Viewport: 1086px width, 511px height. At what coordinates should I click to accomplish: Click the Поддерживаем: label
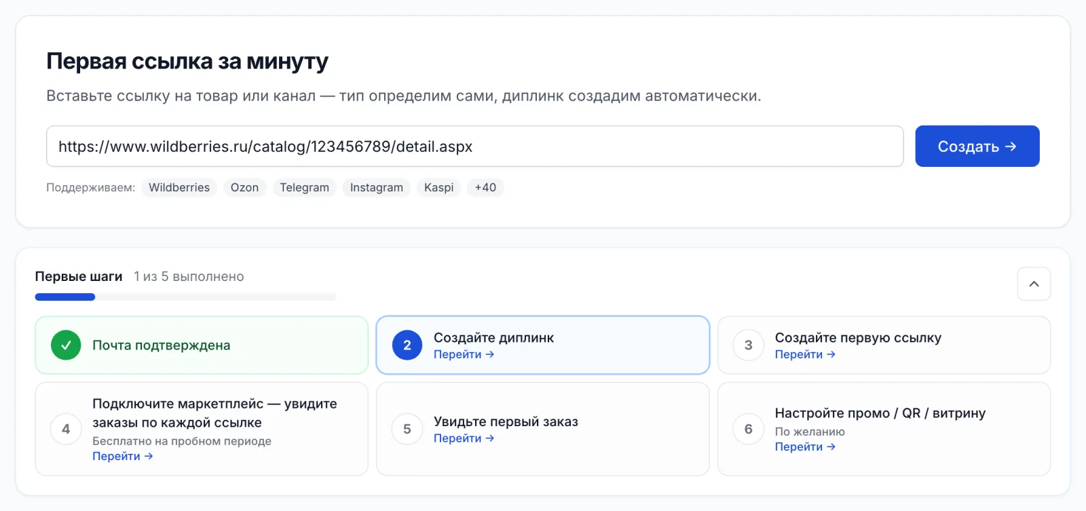click(91, 187)
